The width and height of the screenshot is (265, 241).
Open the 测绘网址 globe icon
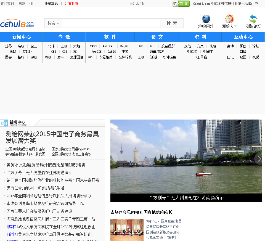pyautogui.click(x=206, y=19)
